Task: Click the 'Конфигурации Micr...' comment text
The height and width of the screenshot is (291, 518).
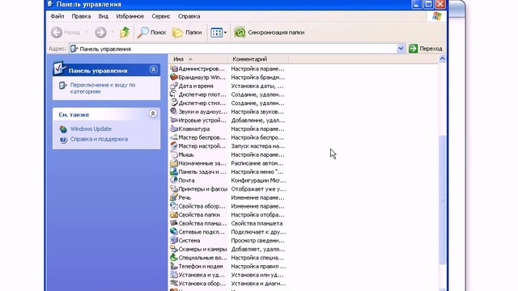Action: coord(258,180)
